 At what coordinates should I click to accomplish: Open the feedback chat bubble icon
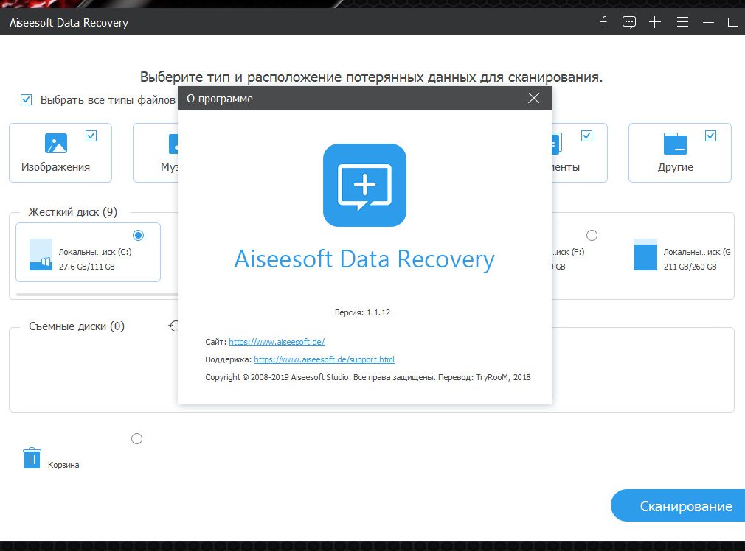click(x=629, y=22)
